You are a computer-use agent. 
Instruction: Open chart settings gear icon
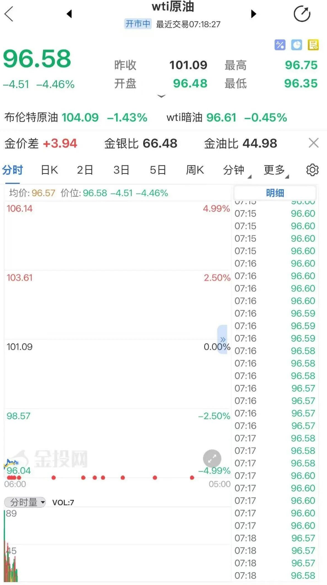(x=312, y=170)
